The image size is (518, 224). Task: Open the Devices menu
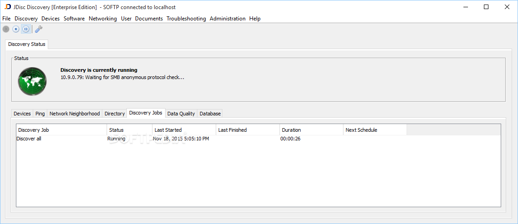pos(50,19)
